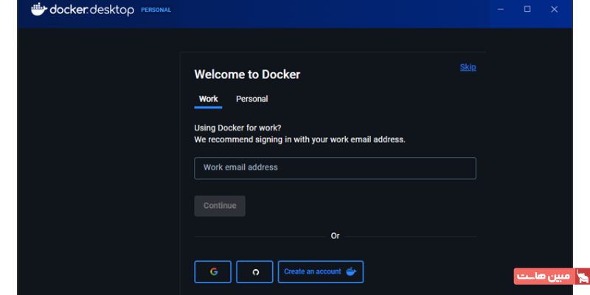Focus the Work email address field
The height and width of the screenshot is (295, 590).
click(335, 168)
